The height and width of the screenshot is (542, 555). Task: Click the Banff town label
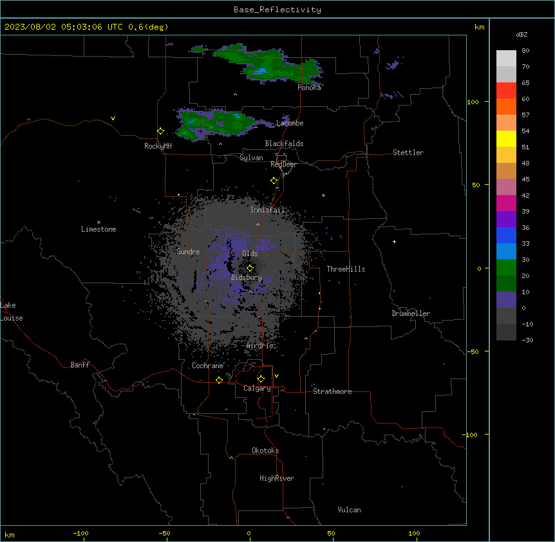pos(80,365)
